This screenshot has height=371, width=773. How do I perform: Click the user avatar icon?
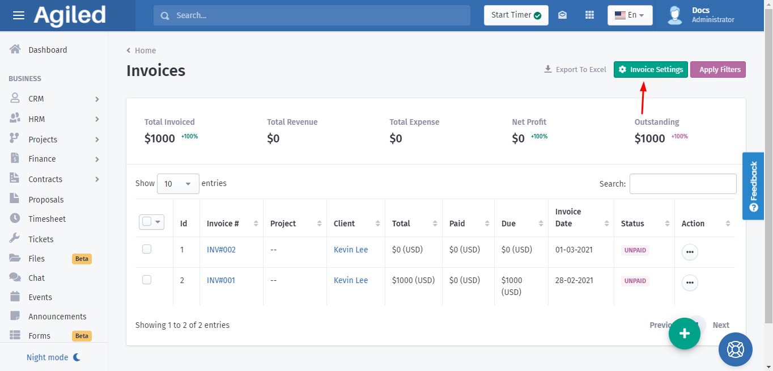click(674, 15)
